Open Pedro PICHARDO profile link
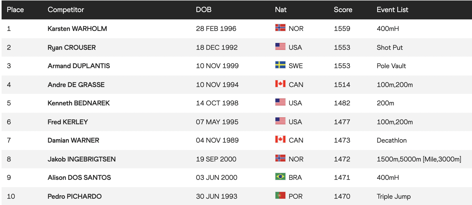This screenshot has height=205, width=472. (x=74, y=196)
